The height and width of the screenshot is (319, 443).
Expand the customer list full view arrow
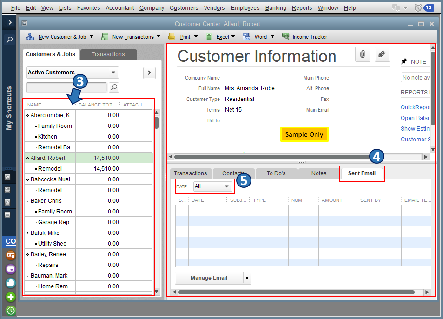149,73
